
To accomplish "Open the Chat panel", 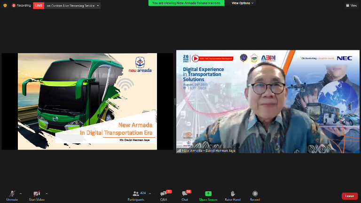I will point(185,196).
